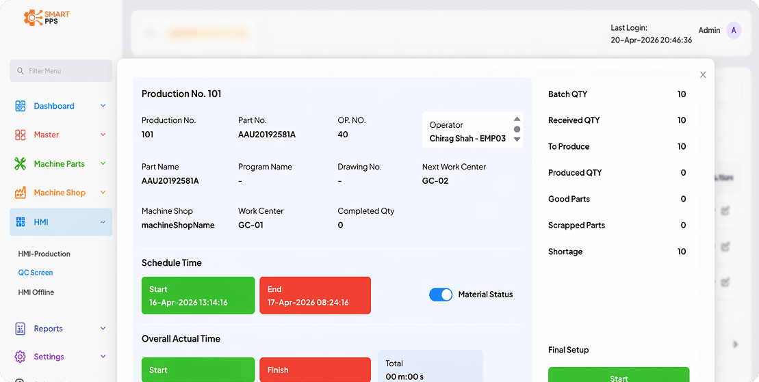Open the HMI Offline submenu item
759x382 pixels.
(36, 292)
